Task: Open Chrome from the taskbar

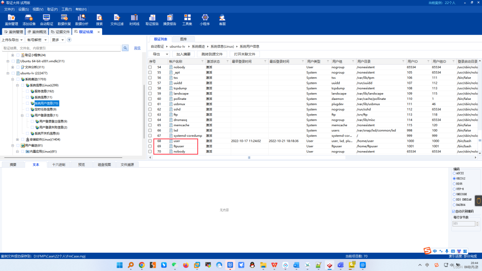Action: (x=142, y=265)
